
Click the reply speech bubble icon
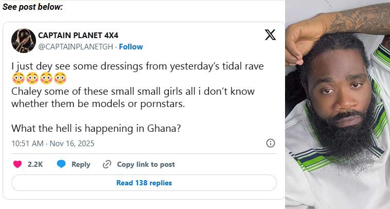61,164
